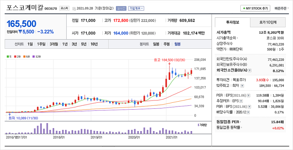Switch candle chart to 주봉
This screenshot has width=293, height=150.
[167, 44]
